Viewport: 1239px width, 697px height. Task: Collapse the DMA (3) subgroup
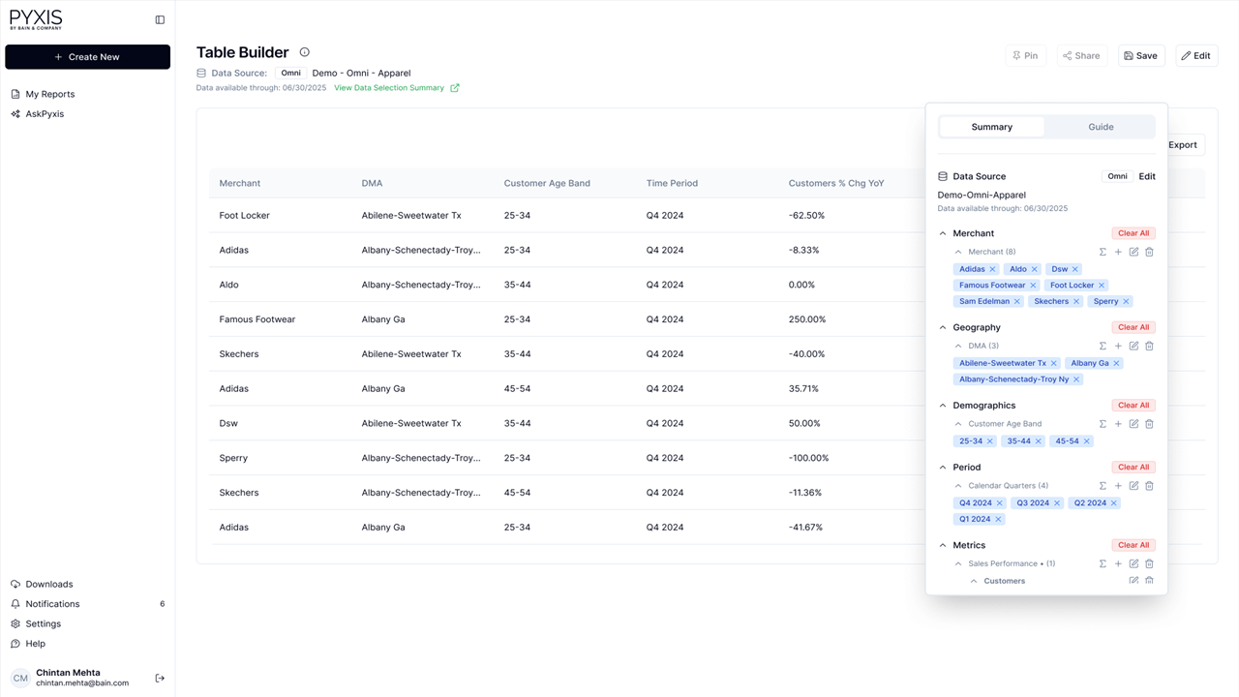coord(958,346)
